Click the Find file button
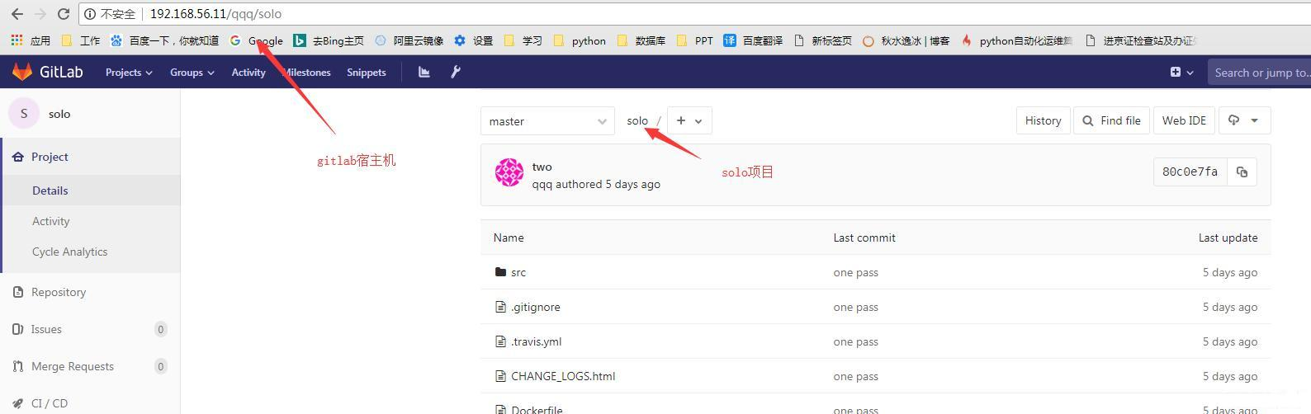1311x414 pixels. [1111, 120]
